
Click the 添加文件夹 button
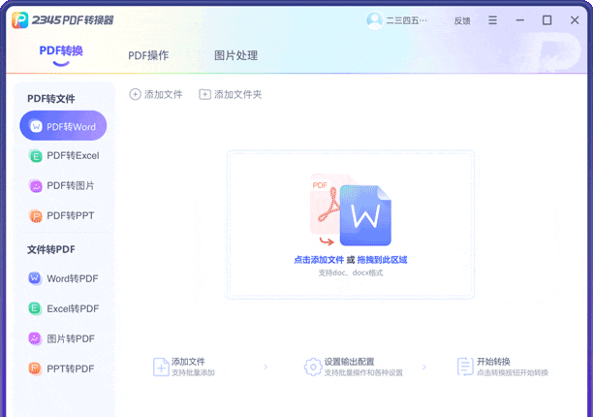pos(231,94)
